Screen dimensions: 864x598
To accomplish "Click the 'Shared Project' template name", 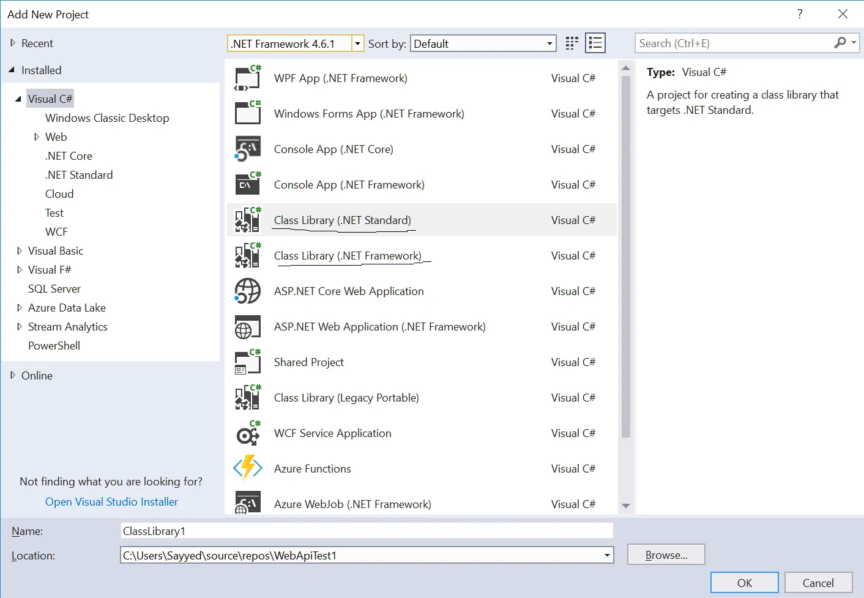I will pyautogui.click(x=309, y=362).
